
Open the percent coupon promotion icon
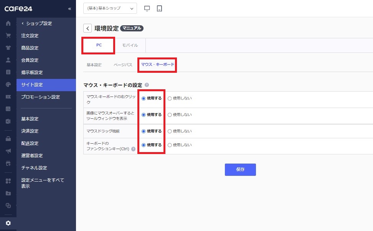coord(8,97)
